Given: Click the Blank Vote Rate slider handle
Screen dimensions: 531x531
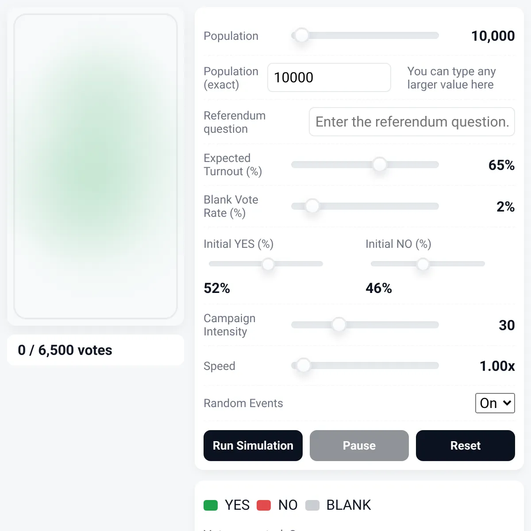Looking at the screenshot, I should click(x=312, y=206).
